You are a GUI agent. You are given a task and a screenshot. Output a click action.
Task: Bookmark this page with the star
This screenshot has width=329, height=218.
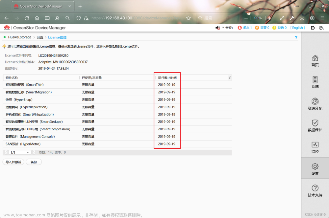[189, 18]
